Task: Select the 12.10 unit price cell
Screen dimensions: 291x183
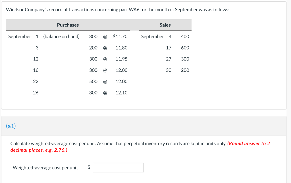Action: [x=122, y=93]
